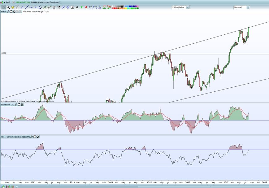Viewport: 269px width, 188px height.
Task: Close the RSI Fuerza Relativa indicator
Action: click(37, 137)
